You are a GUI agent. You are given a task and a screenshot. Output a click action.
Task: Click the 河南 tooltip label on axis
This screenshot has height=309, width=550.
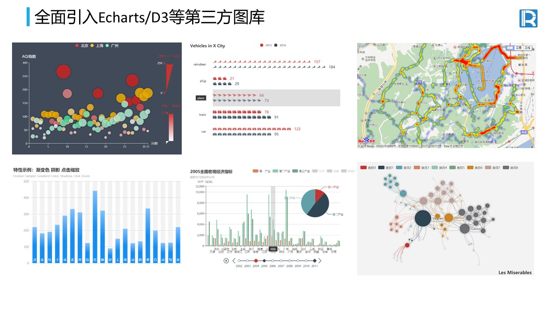point(273,249)
